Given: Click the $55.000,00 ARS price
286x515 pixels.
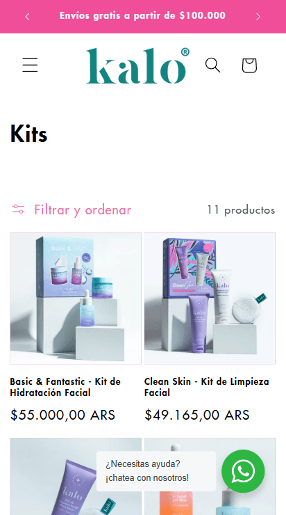Looking at the screenshot, I should (62, 415).
